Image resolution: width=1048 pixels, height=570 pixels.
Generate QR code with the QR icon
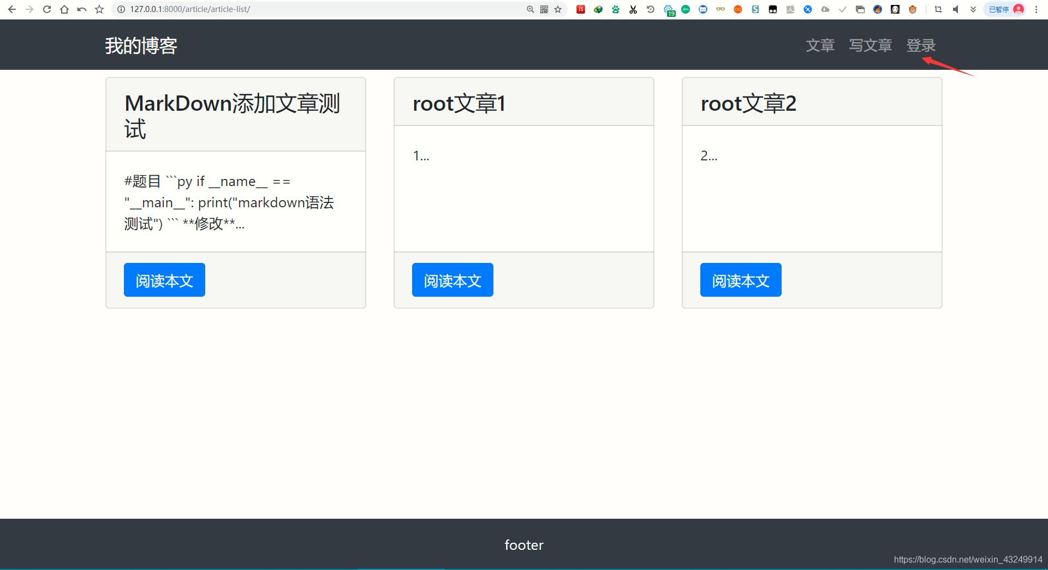coord(544,9)
